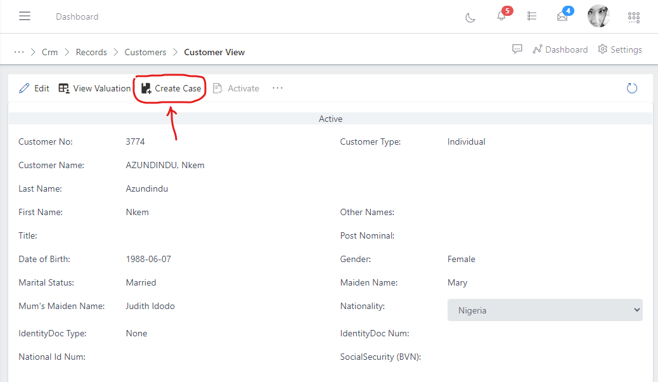Image resolution: width=658 pixels, height=382 pixels.
Task: Click the Activate action button
Action: (236, 88)
